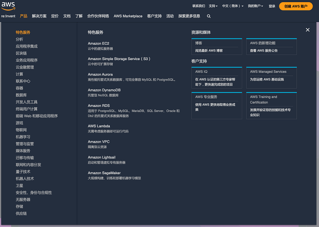This screenshot has width=319, height=227.
Task: Select the 量子技术 category
Action: pos(23,172)
